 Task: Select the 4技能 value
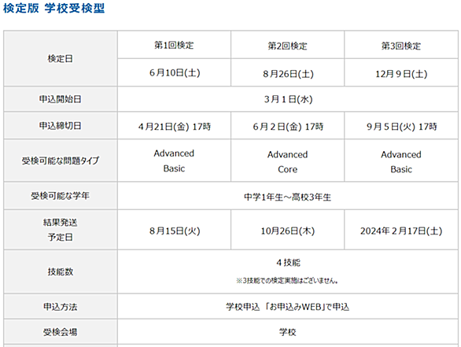(288, 262)
